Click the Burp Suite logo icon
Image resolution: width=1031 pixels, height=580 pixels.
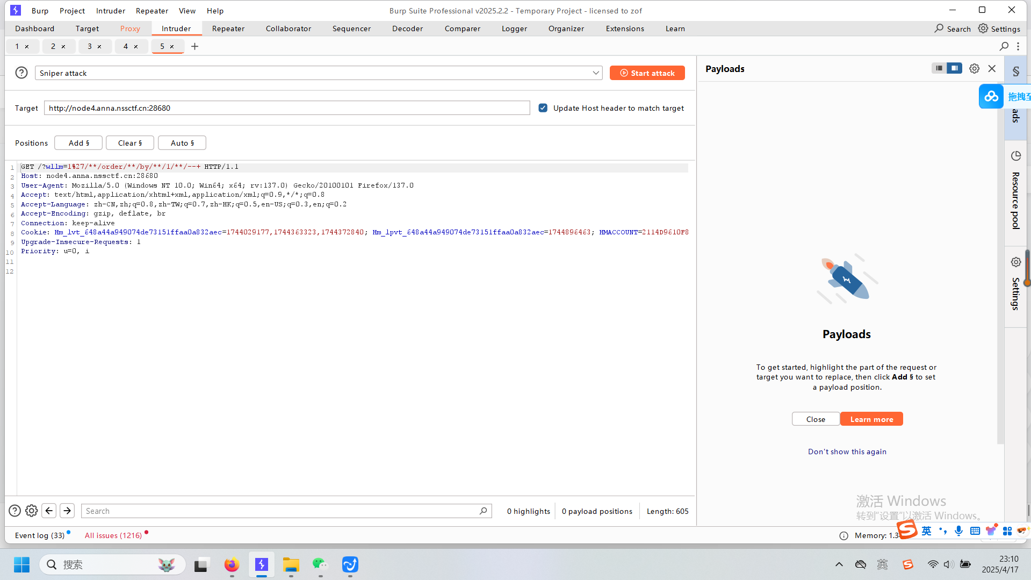(x=16, y=10)
